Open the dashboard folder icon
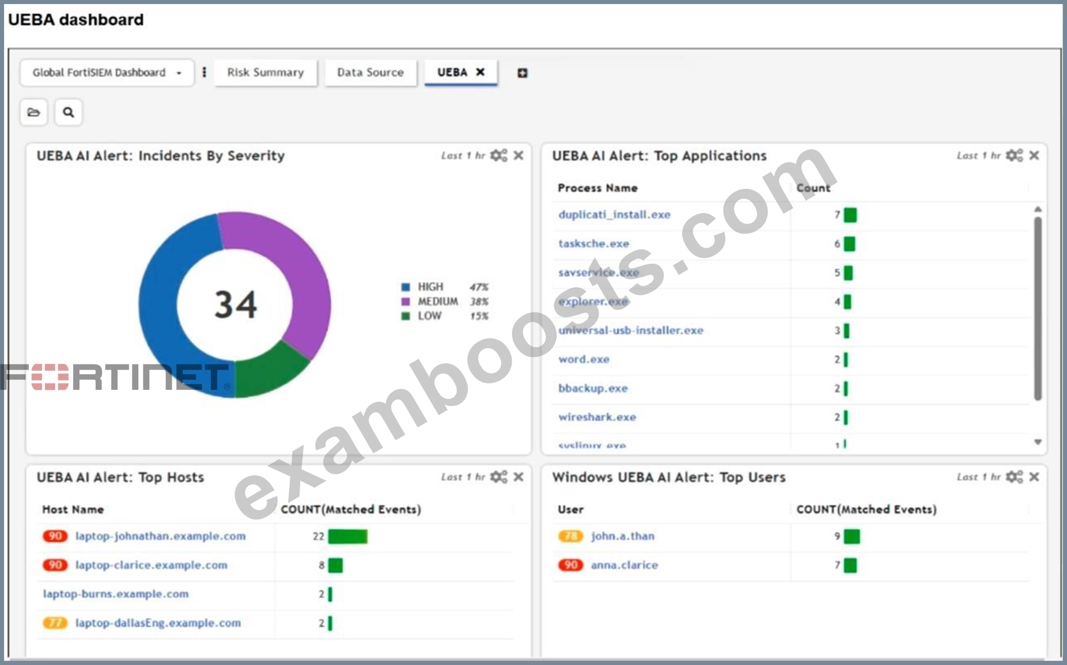The width and height of the screenshot is (1067, 665). pos(34,112)
